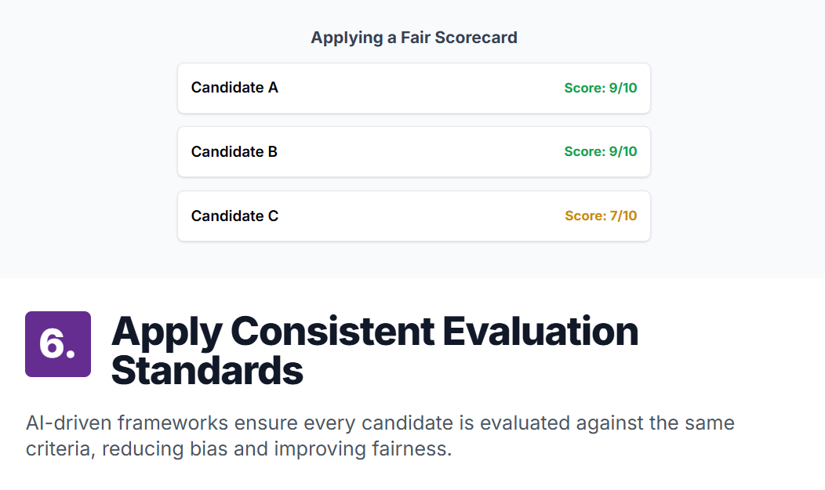Click the word Apply in section heading
This screenshot has height=490, width=825.
[167, 333]
